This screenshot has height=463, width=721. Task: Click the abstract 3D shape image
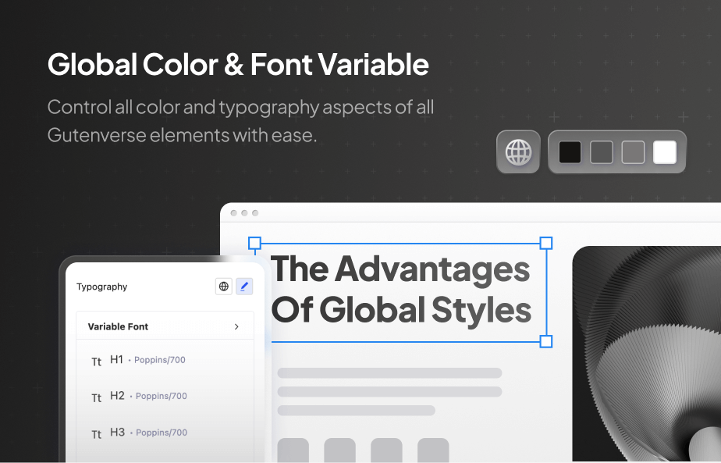647,354
